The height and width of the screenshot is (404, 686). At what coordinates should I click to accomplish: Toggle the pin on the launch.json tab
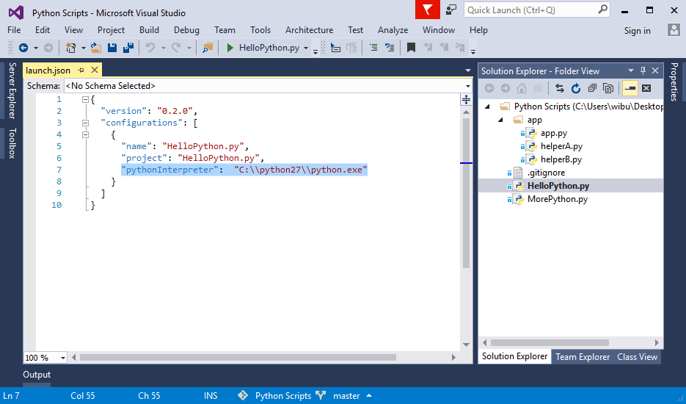pyautogui.click(x=81, y=70)
